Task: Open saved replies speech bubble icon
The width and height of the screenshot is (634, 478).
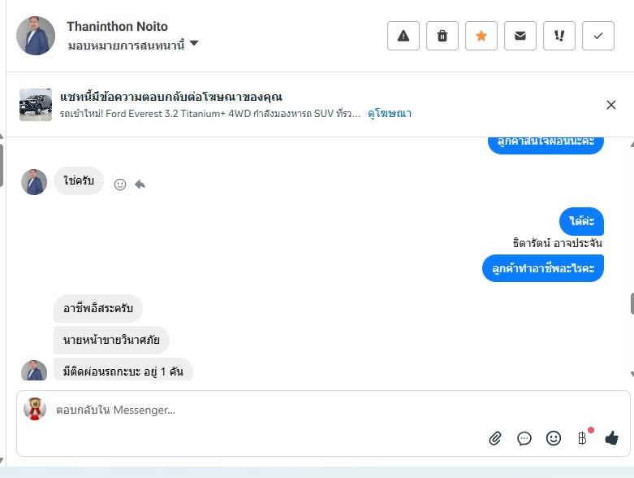Action: pyautogui.click(x=524, y=439)
